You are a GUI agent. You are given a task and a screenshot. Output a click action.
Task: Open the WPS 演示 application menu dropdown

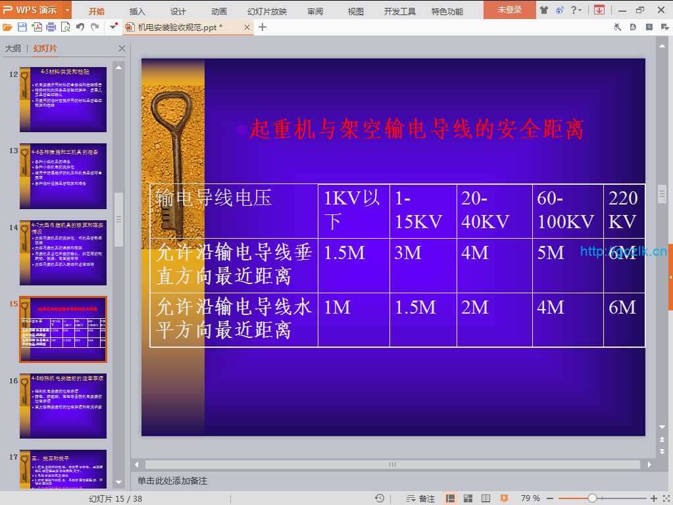click(x=67, y=10)
